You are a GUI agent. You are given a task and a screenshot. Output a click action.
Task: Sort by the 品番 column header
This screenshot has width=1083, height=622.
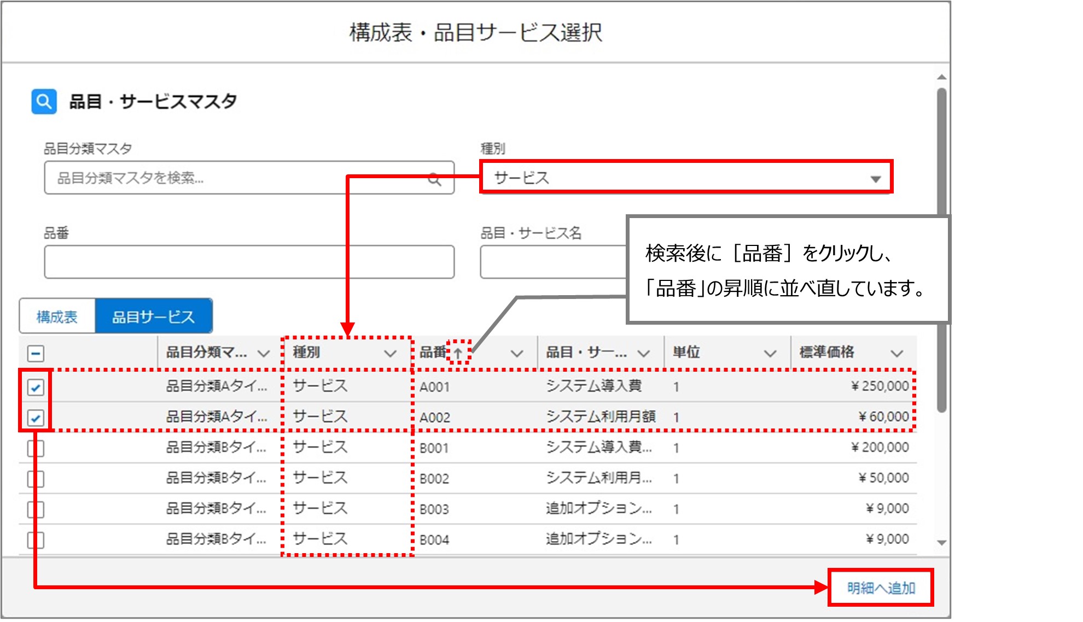[433, 353]
